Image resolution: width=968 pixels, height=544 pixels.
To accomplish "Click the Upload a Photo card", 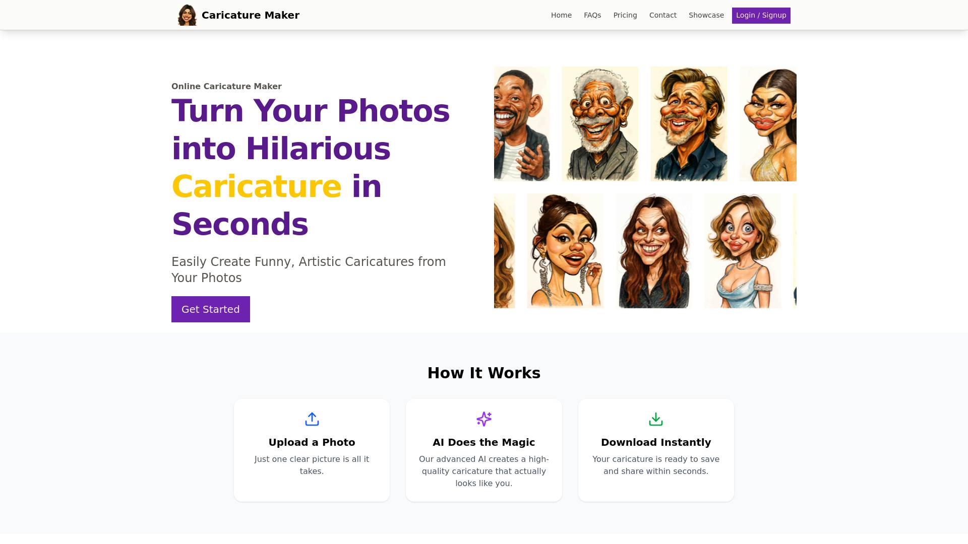I will 312,450.
